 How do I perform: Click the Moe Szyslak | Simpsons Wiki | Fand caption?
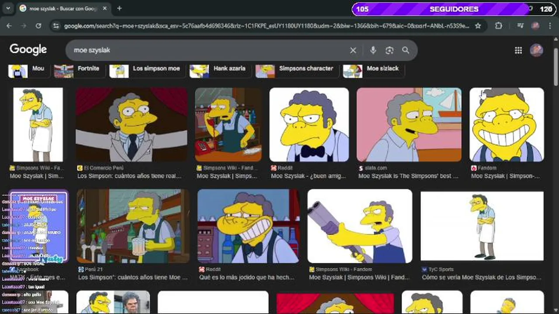pos(359,277)
